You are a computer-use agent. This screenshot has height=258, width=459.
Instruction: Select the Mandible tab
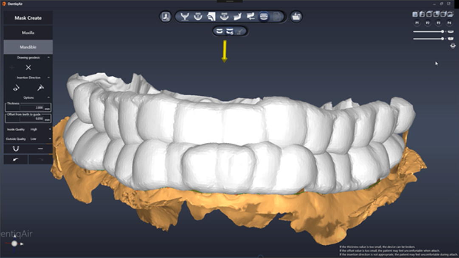point(28,47)
